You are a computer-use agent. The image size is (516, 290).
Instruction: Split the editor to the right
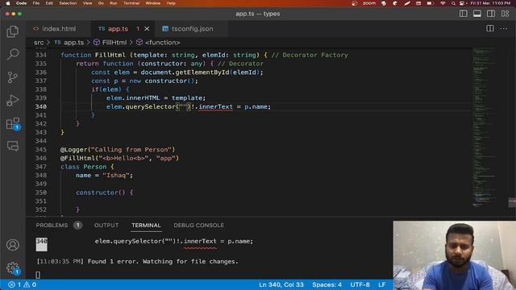[x=490, y=29]
